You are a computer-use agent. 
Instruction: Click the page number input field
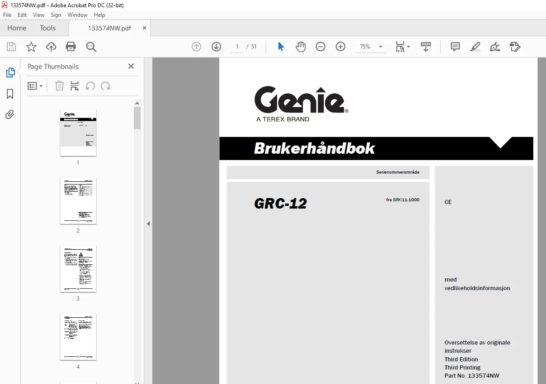coord(237,47)
